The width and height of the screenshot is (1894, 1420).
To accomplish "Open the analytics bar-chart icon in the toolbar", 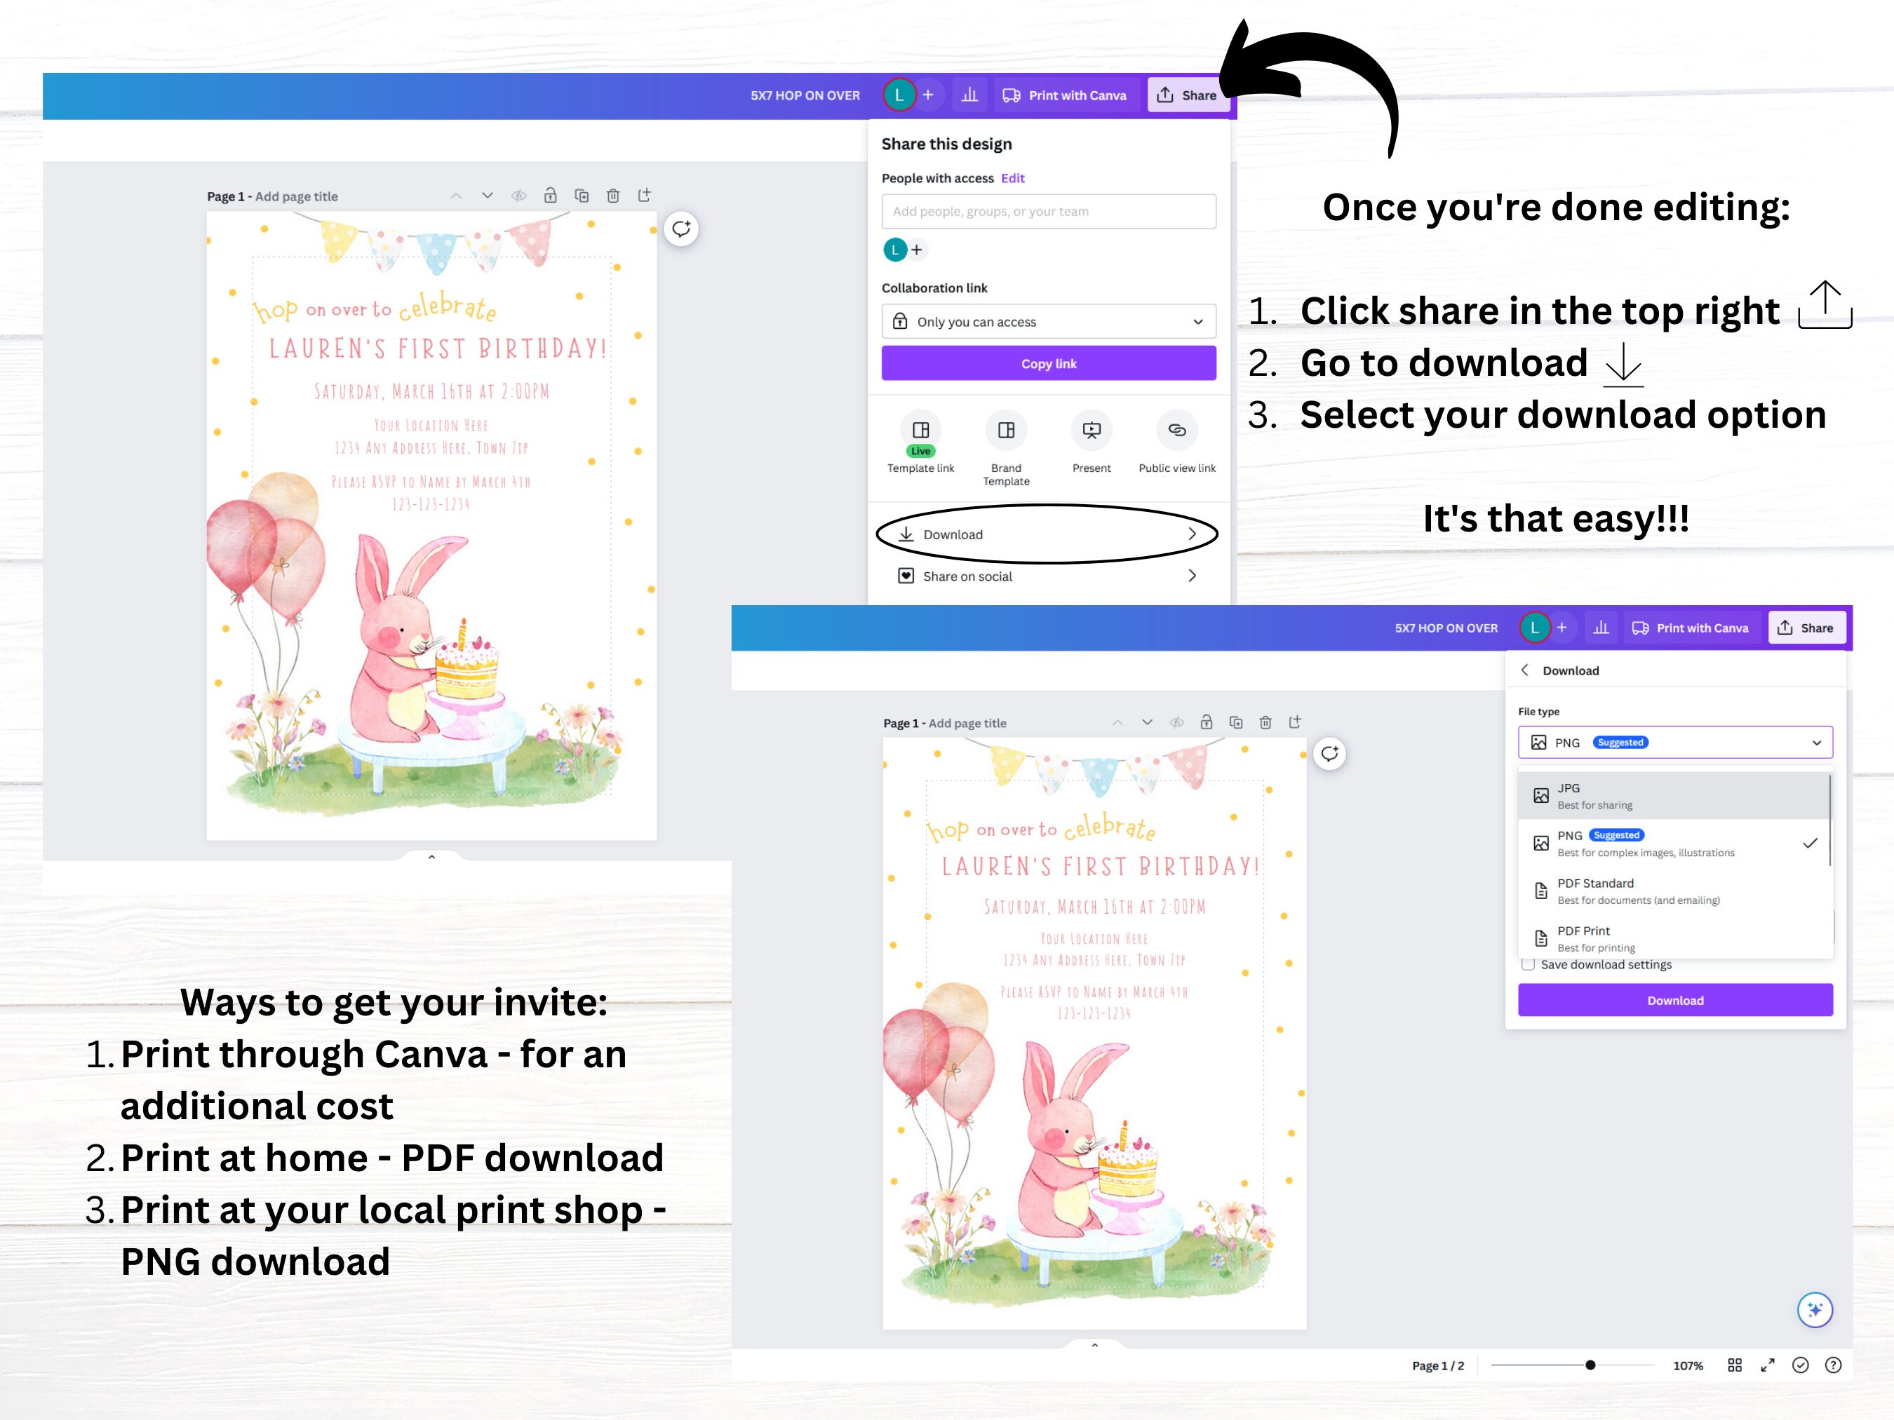I will [969, 95].
